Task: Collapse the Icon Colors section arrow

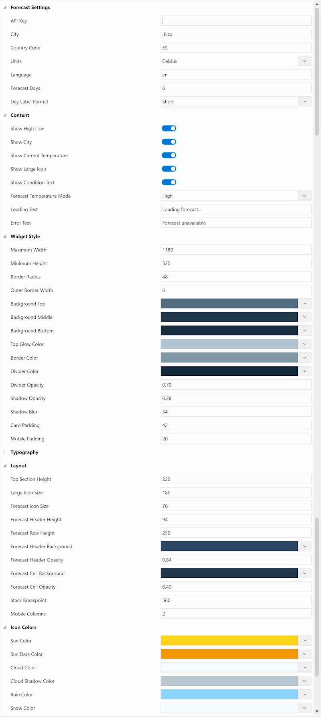Action: (5, 628)
